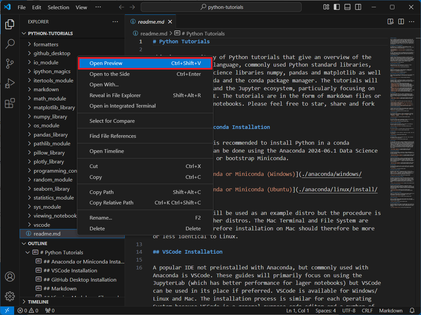This screenshot has width=421, height=315.
Task: Click the Markdown language mode button
Action: [390, 310]
